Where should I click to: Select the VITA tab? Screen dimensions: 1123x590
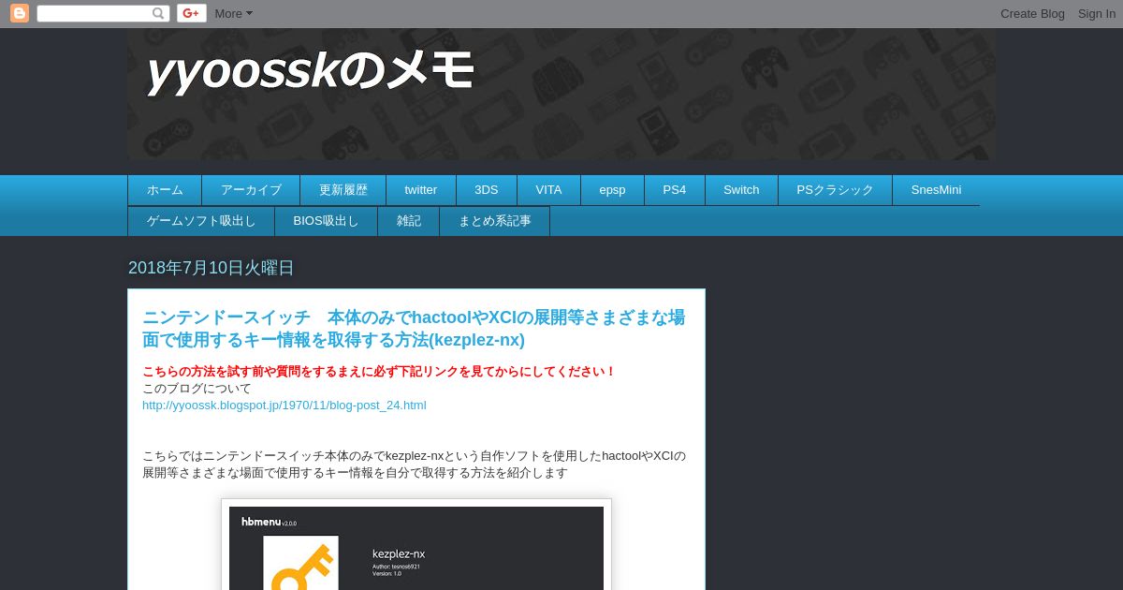549,189
